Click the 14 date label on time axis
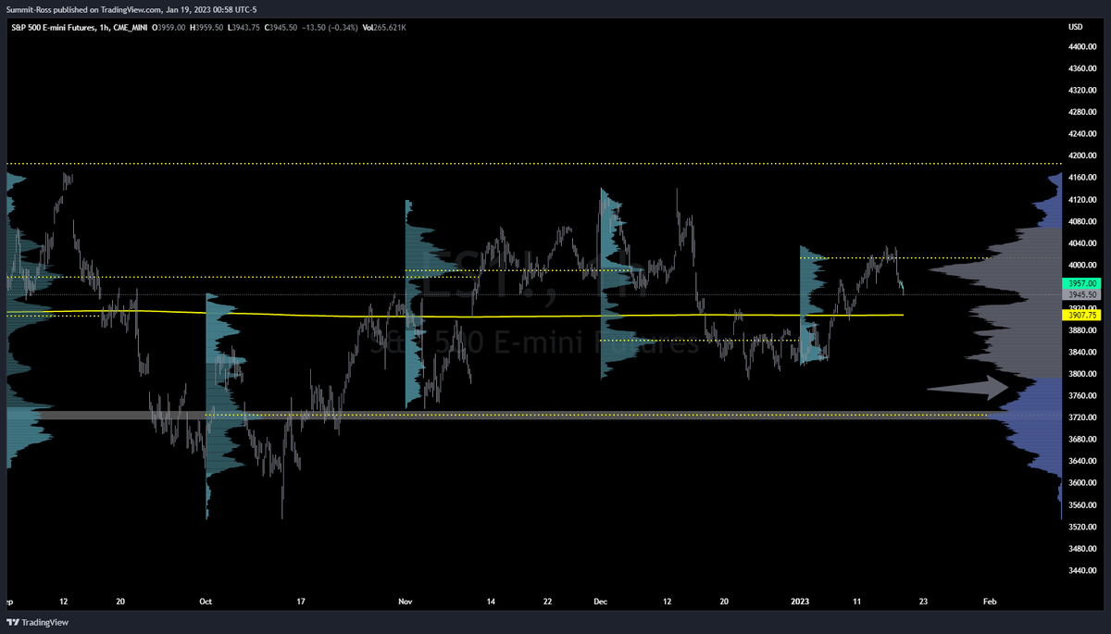1111x634 pixels. 491,602
